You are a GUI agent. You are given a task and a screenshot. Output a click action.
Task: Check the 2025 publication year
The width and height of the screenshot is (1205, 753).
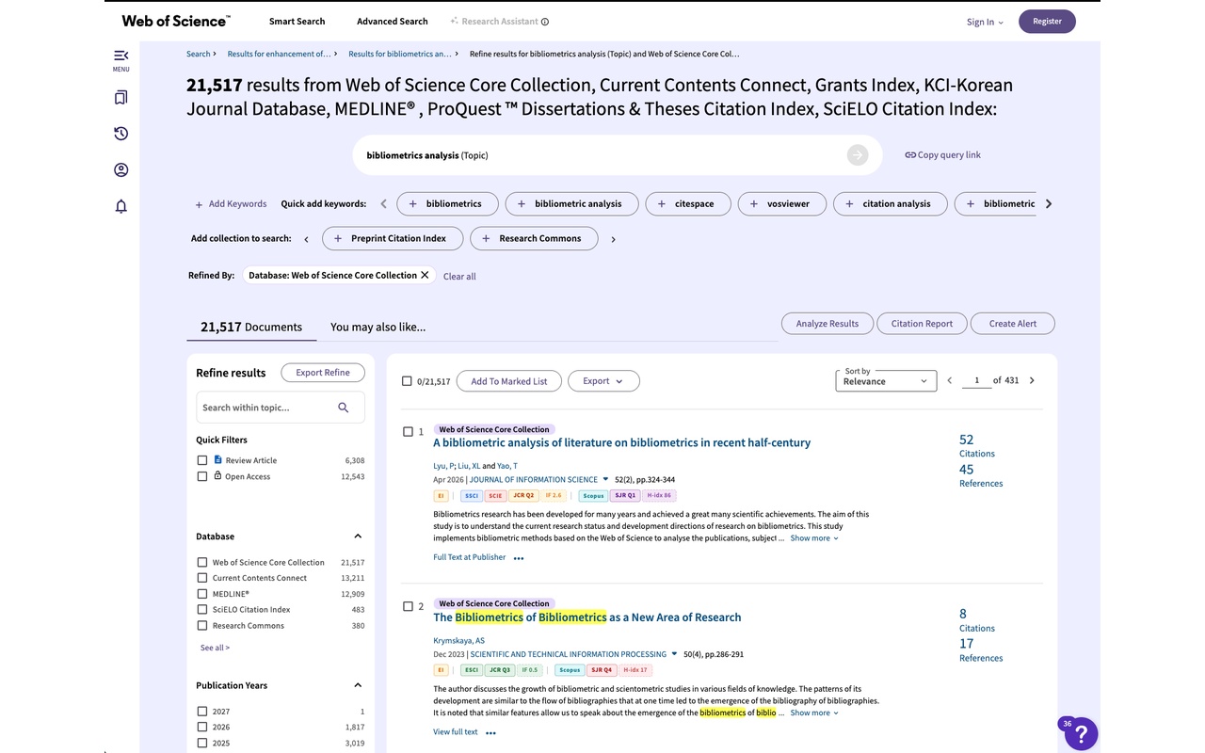pos(202,743)
